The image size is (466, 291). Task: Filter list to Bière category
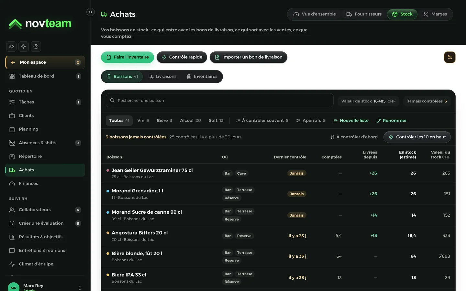click(164, 121)
